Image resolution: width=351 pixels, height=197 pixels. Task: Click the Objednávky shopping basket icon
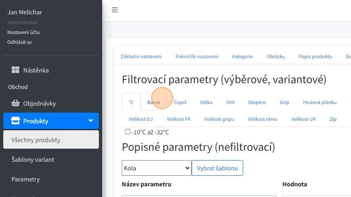tap(16, 103)
